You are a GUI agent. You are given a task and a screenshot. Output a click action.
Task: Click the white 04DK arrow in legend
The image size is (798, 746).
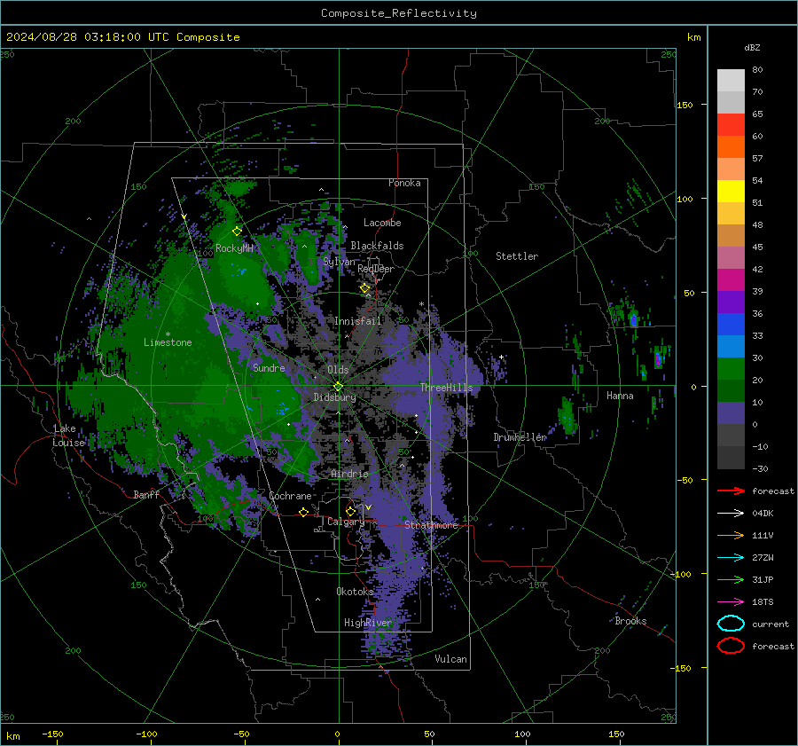731,513
